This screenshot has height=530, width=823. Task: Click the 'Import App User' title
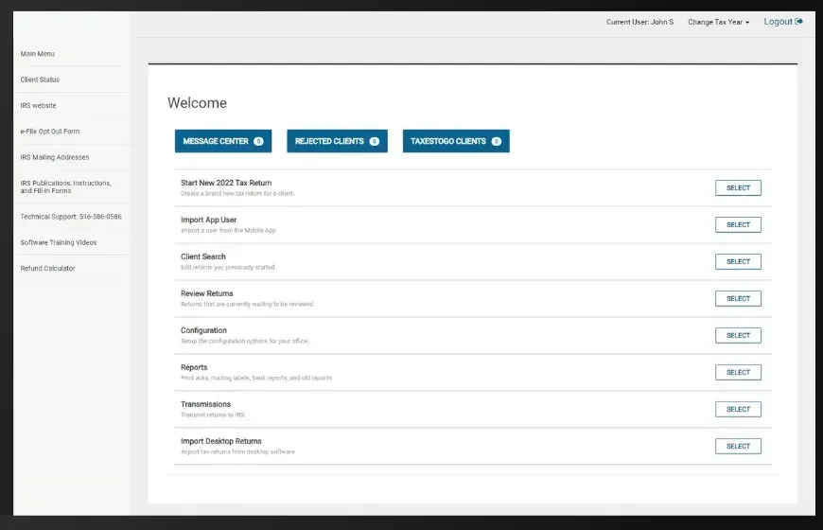point(208,220)
